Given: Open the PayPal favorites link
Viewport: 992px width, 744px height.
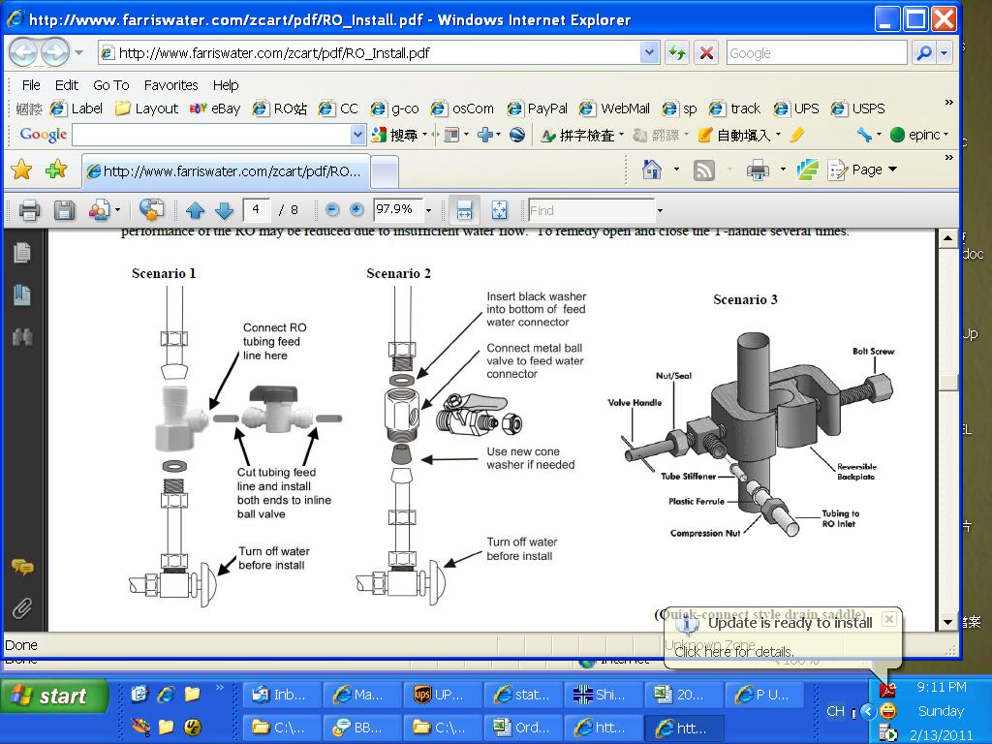Looking at the screenshot, I should (537, 108).
